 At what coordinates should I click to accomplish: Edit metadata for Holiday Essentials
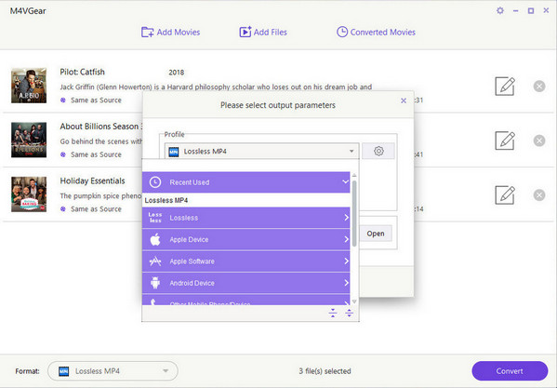pyautogui.click(x=505, y=194)
